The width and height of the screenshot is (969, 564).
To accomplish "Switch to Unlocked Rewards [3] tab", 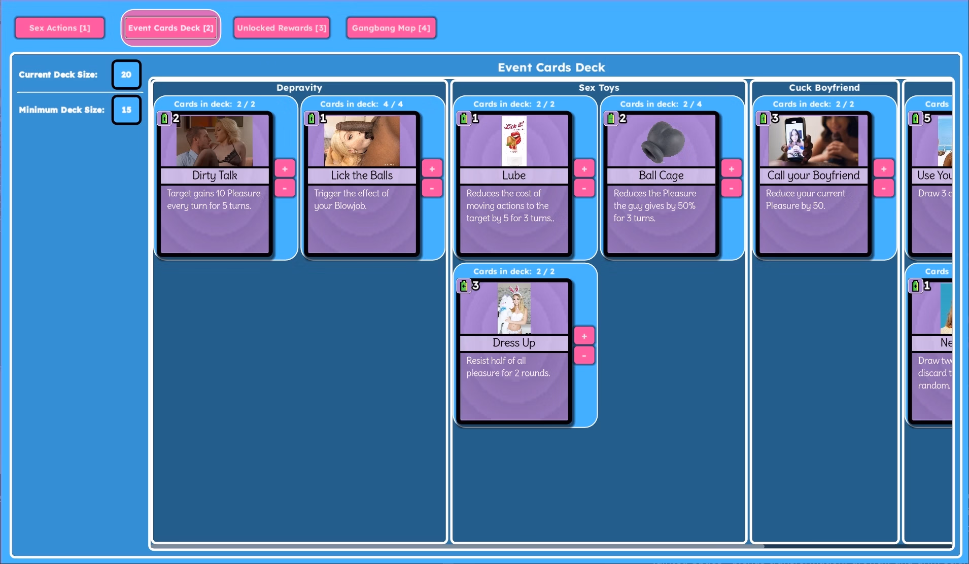I will pyautogui.click(x=282, y=28).
